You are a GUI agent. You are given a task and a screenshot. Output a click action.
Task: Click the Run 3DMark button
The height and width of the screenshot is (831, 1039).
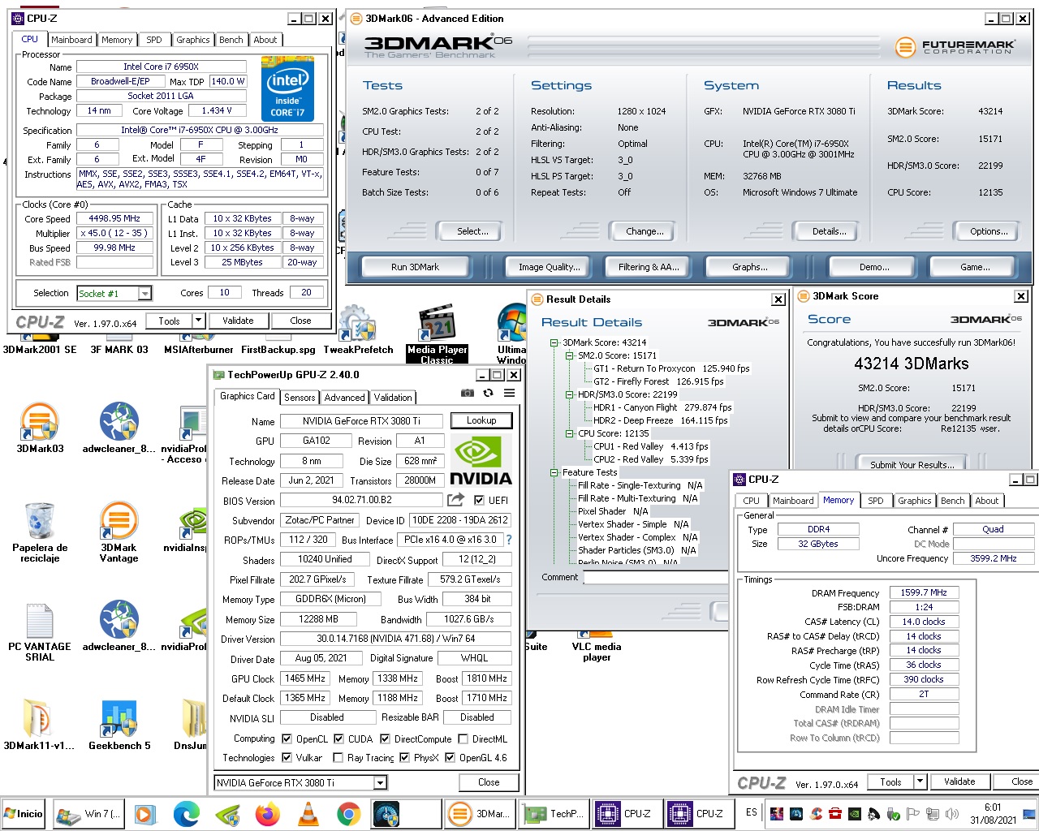[415, 267]
